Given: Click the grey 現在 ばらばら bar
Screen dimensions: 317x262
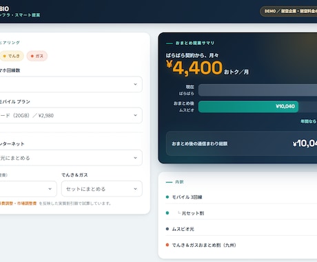Looking at the screenshot, I should pos(258,90).
